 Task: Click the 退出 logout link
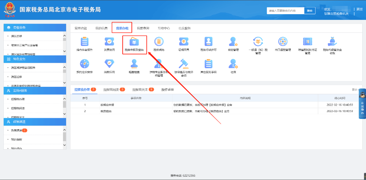coord(360,9)
